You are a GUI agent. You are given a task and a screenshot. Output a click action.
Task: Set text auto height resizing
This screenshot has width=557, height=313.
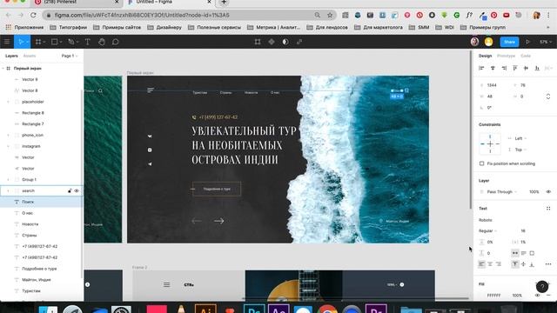pos(524,253)
